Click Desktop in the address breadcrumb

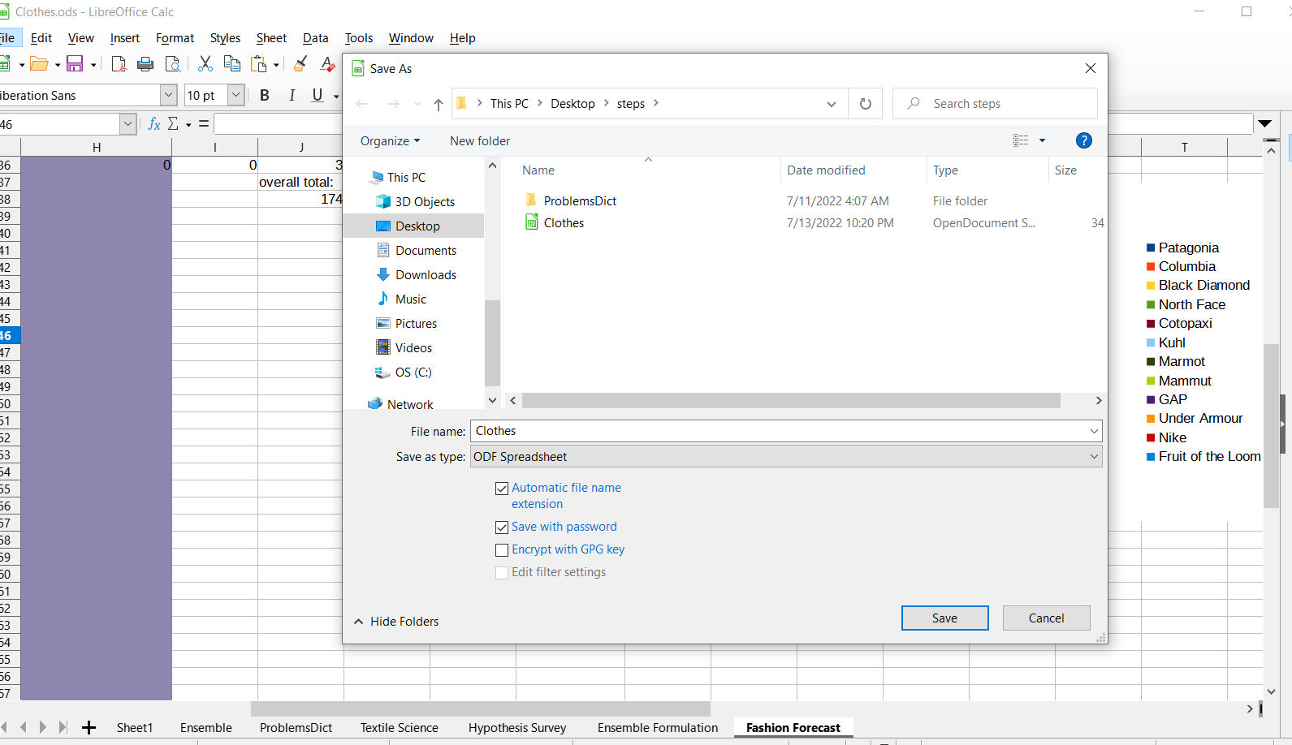573,104
